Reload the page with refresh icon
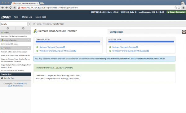 coord(11,8)
